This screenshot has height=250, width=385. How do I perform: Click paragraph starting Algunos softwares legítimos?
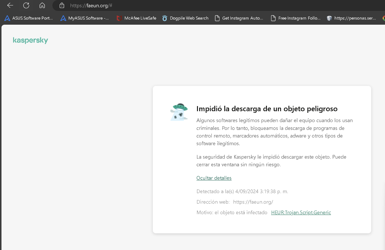[x=275, y=132]
